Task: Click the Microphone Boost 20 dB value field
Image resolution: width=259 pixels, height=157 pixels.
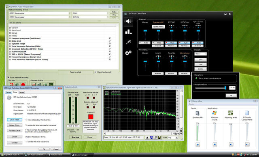Action: [x=232, y=88]
